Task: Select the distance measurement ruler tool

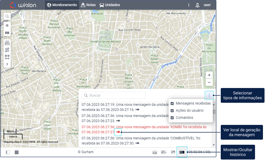Action: (x=7, y=43)
